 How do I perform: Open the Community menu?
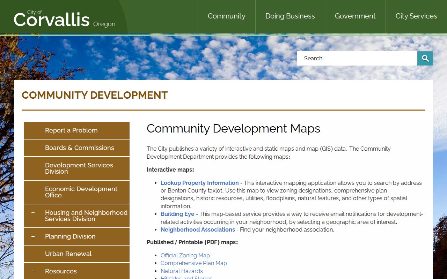click(x=227, y=16)
